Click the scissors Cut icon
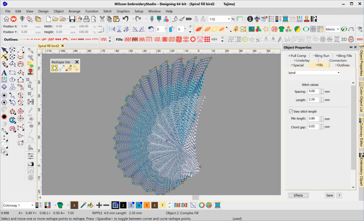364x221 pixels. click(x=102, y=19)
